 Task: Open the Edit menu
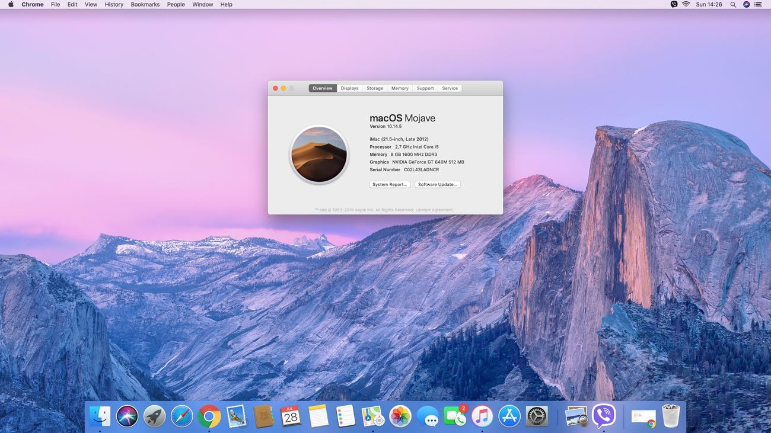click(x=72, y=4)
